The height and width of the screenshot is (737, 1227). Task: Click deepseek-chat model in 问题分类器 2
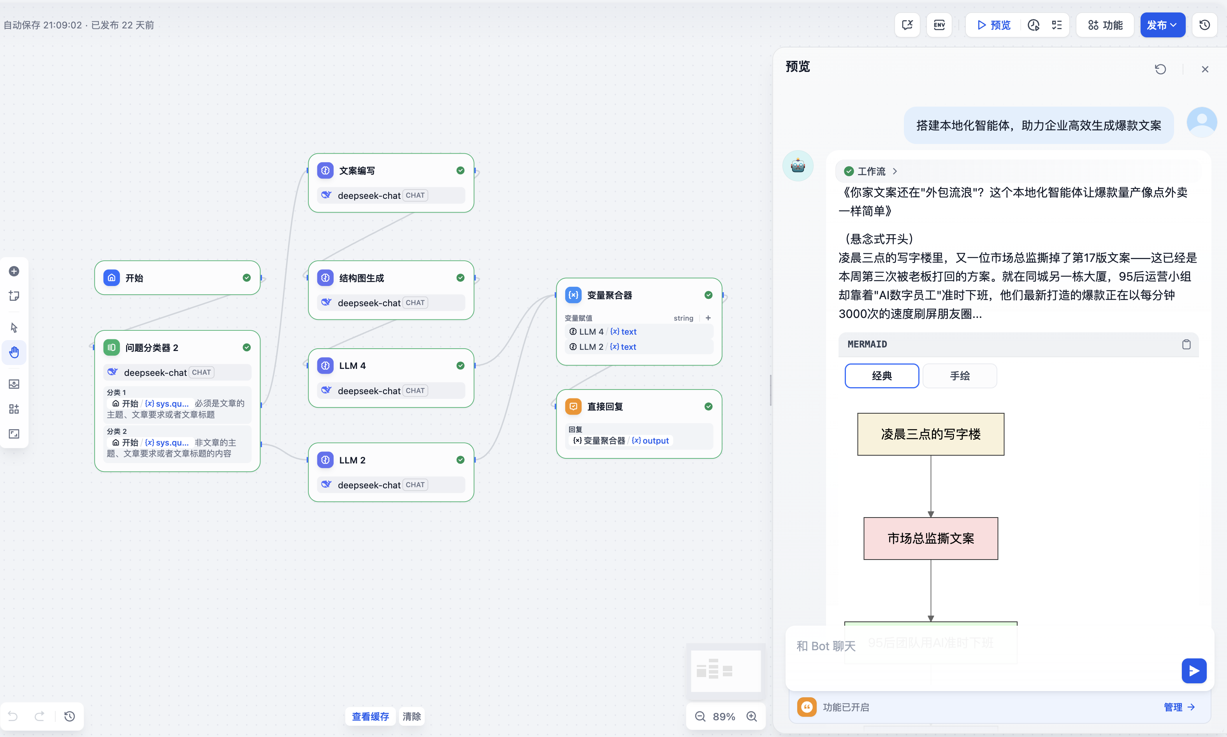(x=178, y=372)
